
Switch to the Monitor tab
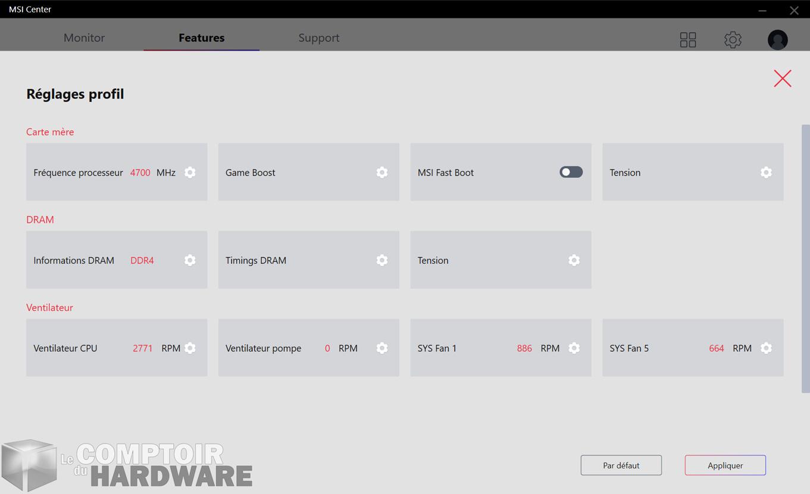[84, 38]
